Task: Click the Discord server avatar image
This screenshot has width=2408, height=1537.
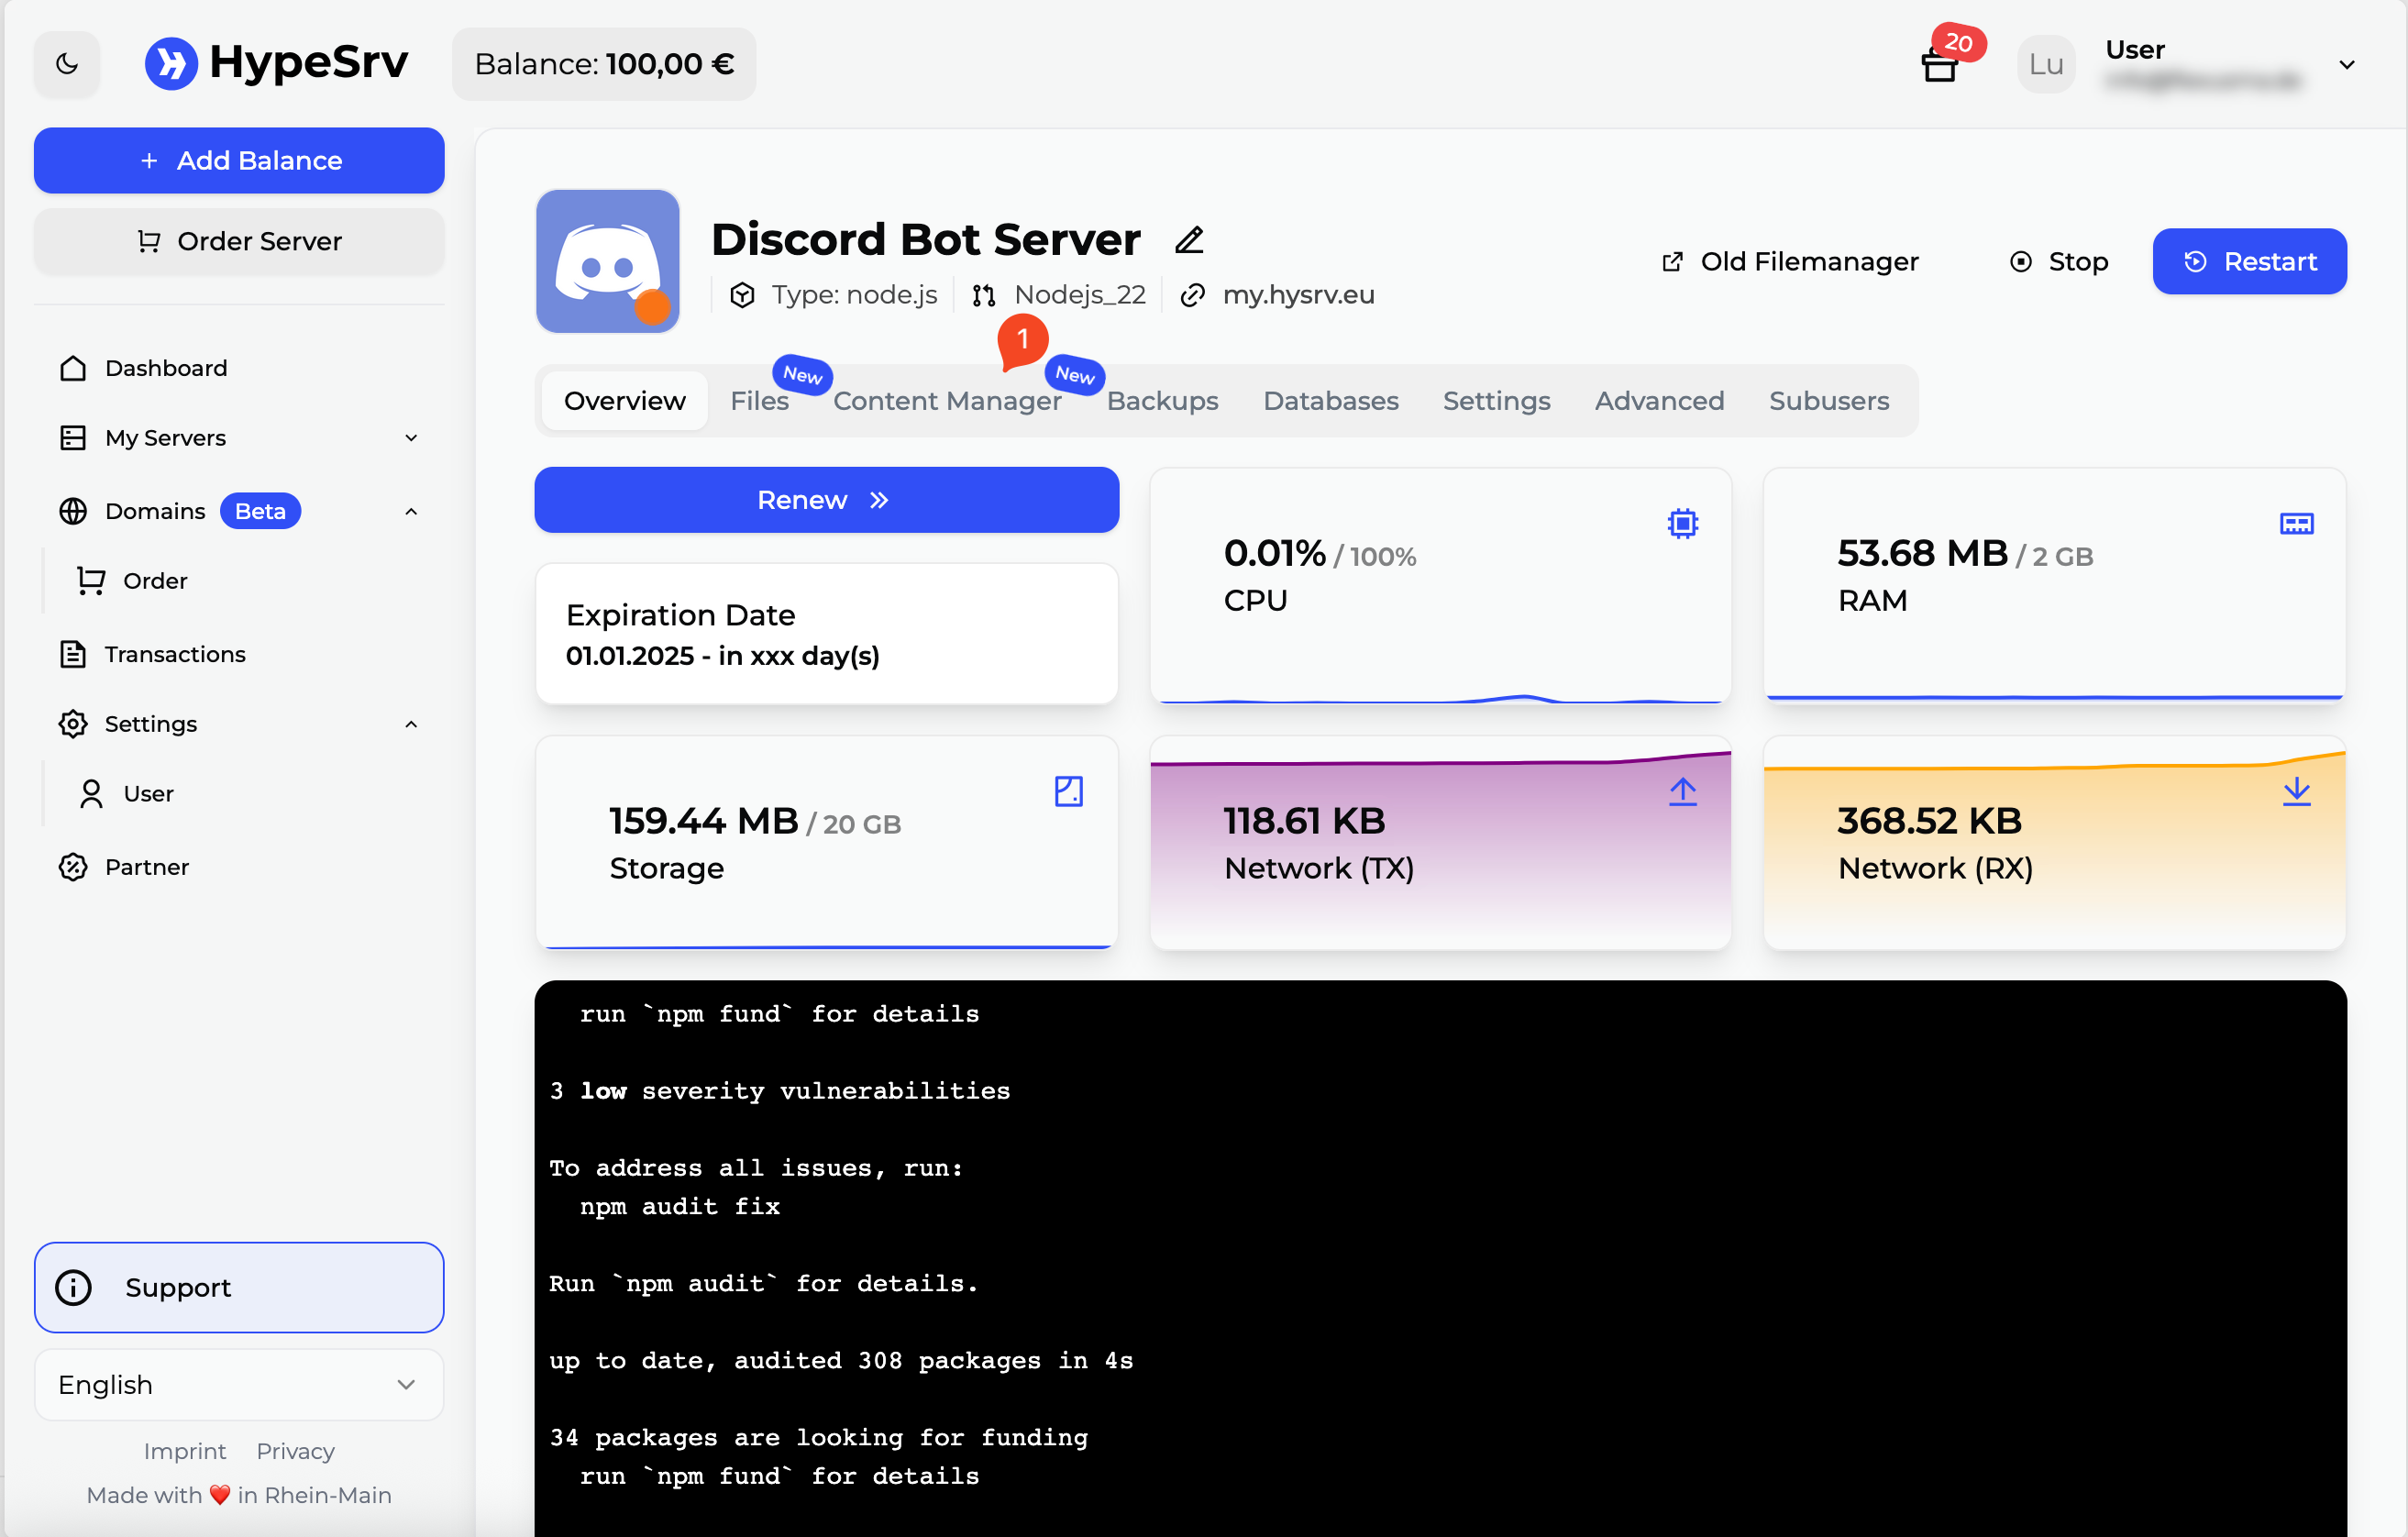Action: tap(607, 261)
